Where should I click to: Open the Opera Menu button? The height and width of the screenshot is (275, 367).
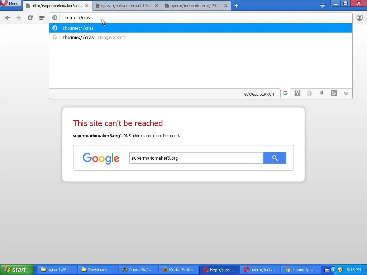10,4
